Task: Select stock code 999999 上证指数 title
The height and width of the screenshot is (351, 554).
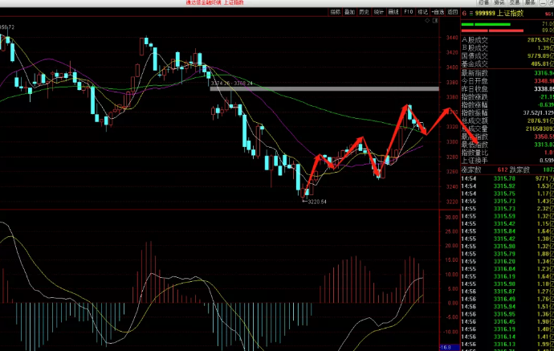Action: point(499,14)
